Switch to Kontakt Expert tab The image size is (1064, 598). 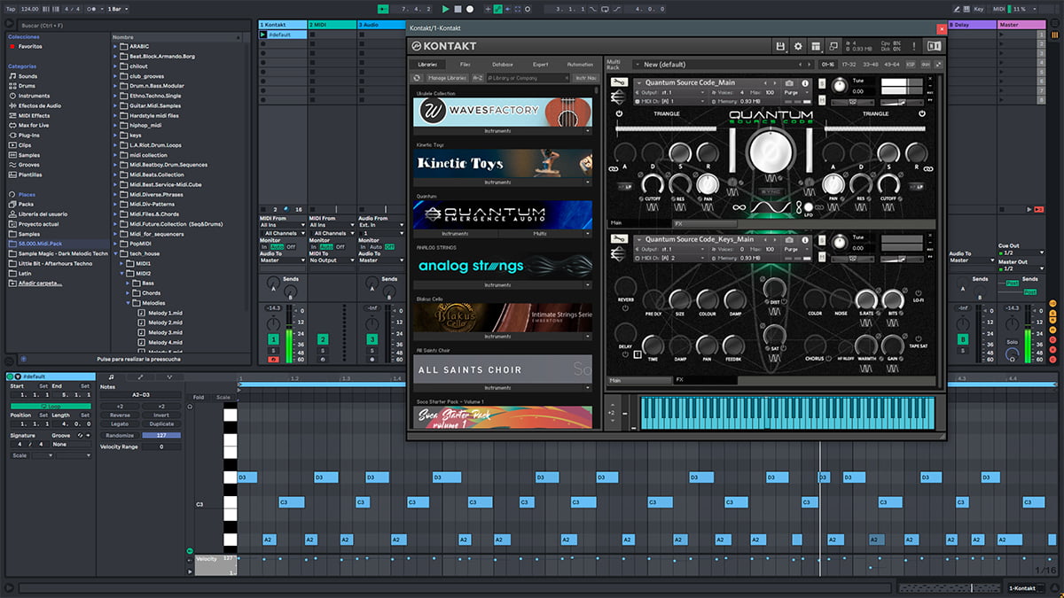coord(541,65)
